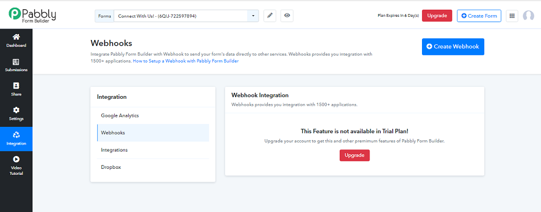Click the pencil edit form icon
This screenshot has height=212, width=541.
[x=270, y=16]
